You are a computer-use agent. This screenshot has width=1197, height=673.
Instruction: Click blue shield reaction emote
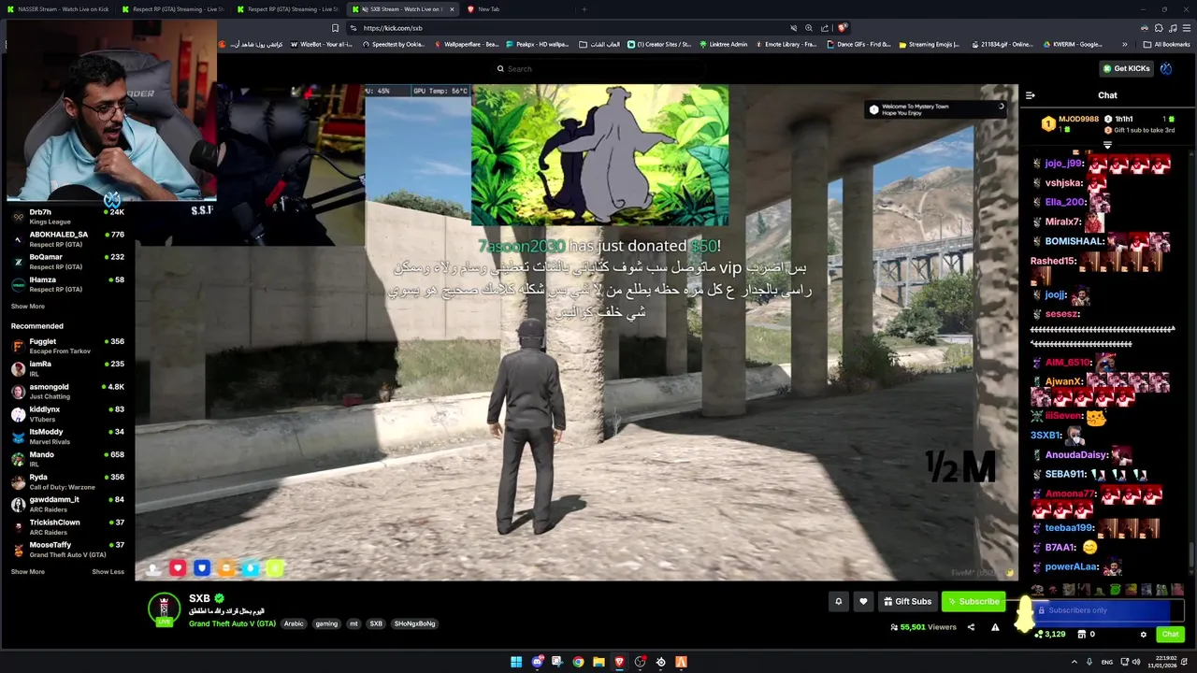click(x=202, y=567)
